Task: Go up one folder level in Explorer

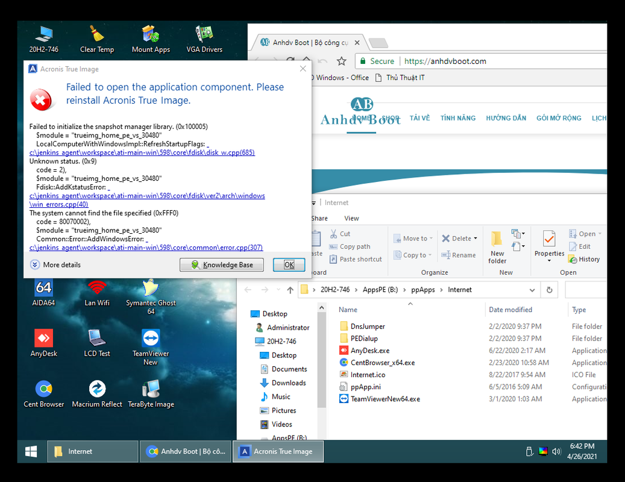Action: (290, 290)
